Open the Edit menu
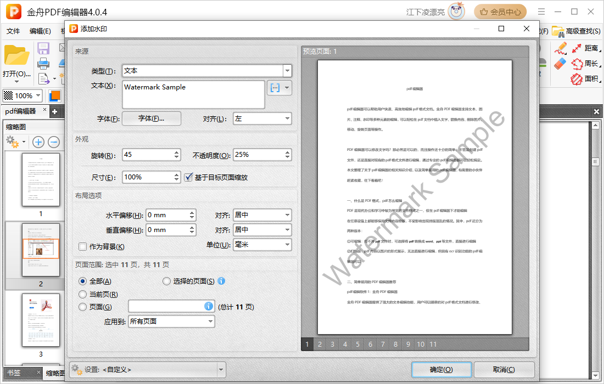Viewport: 604px width, 384px height. [40, 31]
